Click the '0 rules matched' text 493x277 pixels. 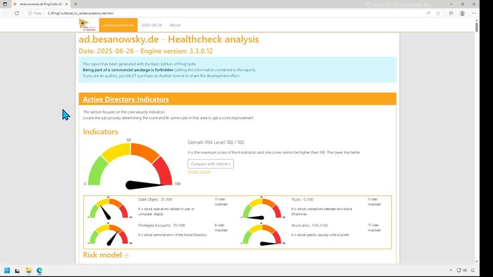coord(374,202)
